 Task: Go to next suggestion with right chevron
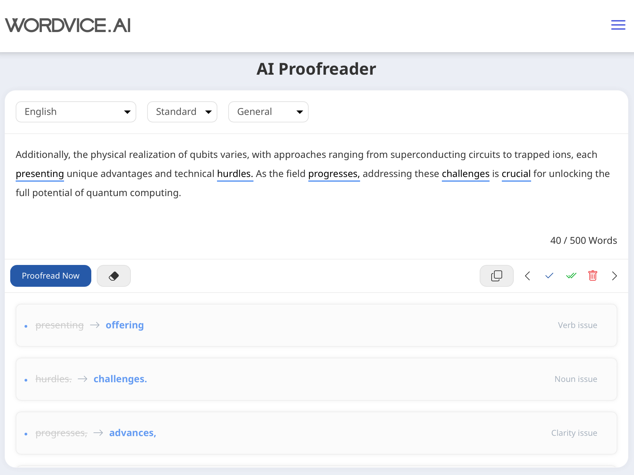[x=614, y=276]
